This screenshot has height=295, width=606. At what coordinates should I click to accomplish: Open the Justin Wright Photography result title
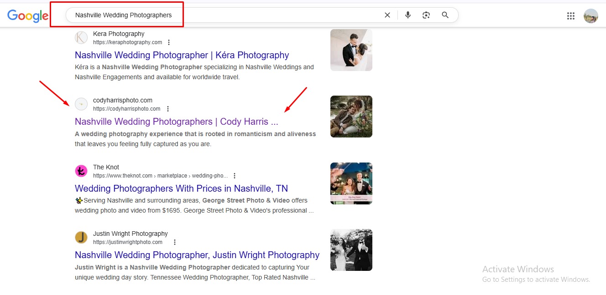click(x=197, y=255)
